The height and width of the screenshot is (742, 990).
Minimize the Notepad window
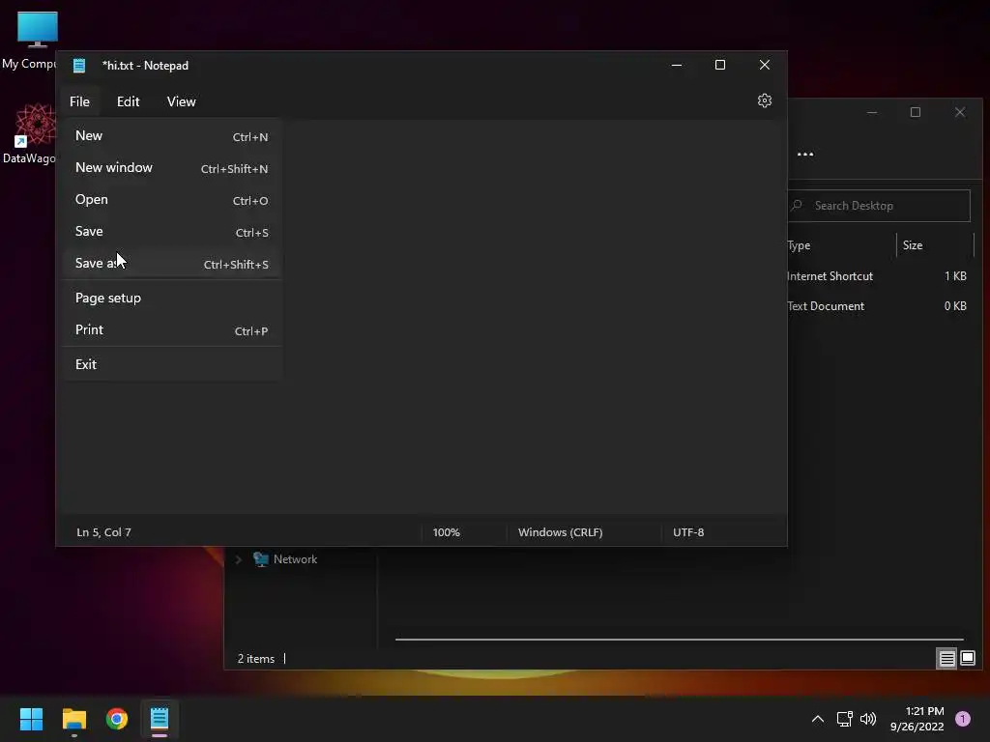(x=676, y=65)
